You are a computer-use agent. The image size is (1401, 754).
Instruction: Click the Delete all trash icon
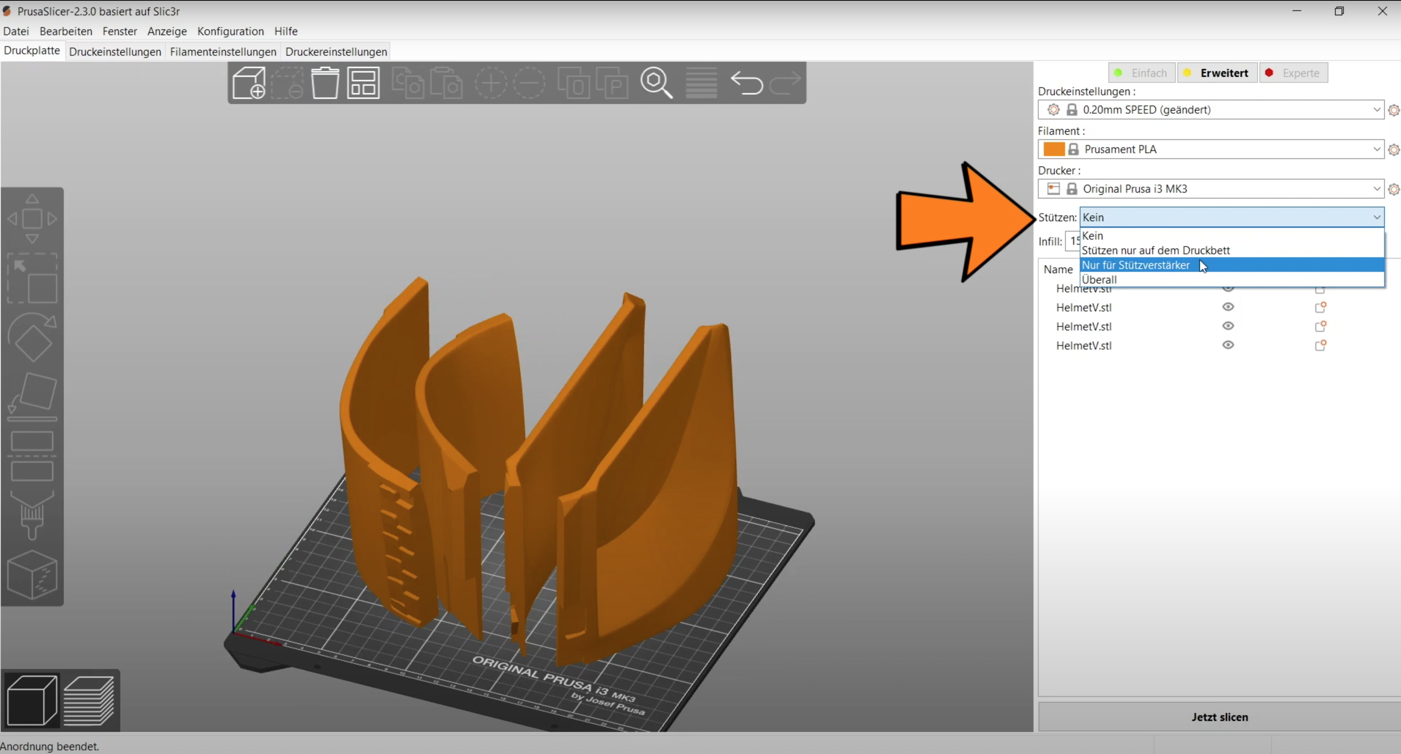point(325,82)
